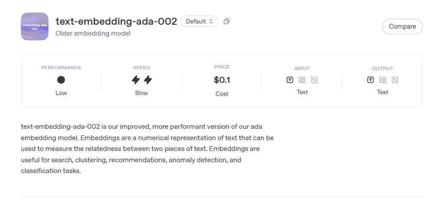The image size is (439, 206).
Task: Click the "Slow" speed label
Action: pyautogui.click(x=142, y=93)
